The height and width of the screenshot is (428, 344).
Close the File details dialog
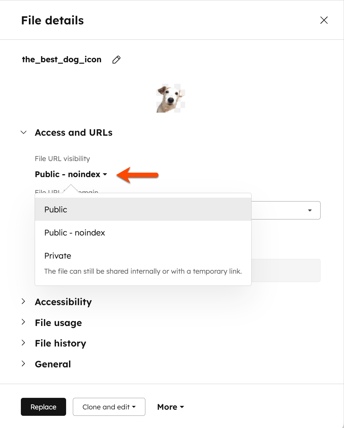(324, 20)
